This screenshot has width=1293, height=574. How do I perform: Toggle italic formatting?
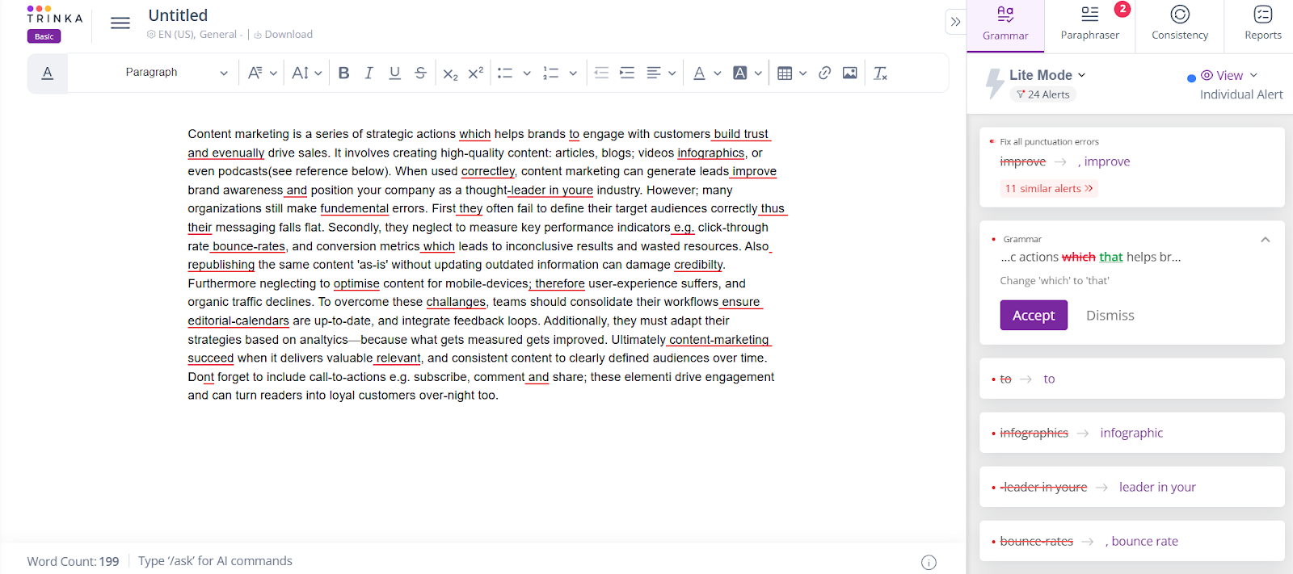coord(369,73)
